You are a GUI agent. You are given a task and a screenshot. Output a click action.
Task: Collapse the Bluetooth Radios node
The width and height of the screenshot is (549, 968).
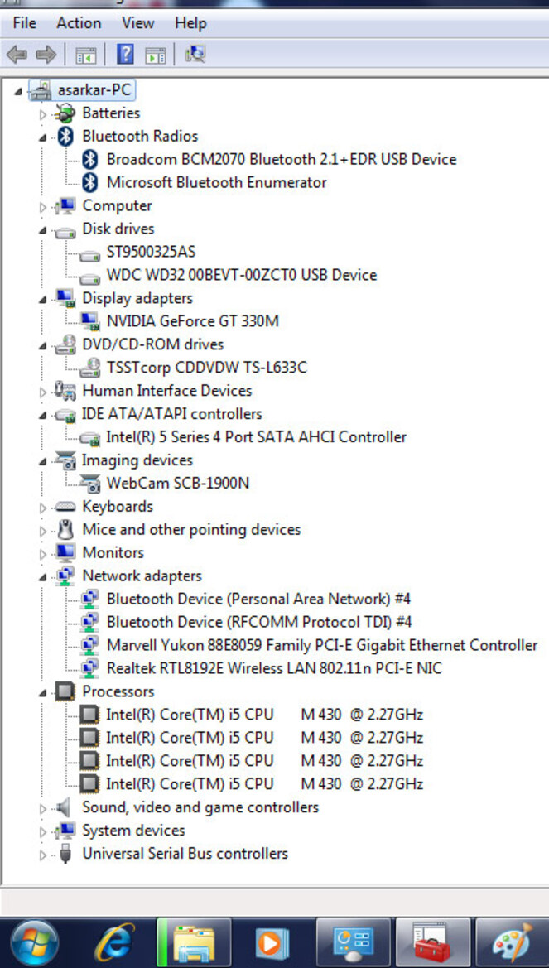pos(42,137)
